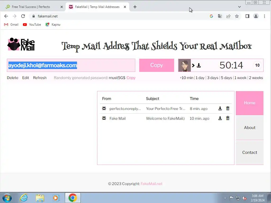
Task: Open envelope icon of perfecto.noreply email
Action: [x=104, y=108]
